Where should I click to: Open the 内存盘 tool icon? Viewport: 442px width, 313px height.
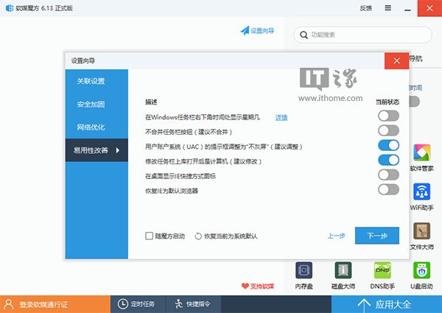(x=304, y=270)
